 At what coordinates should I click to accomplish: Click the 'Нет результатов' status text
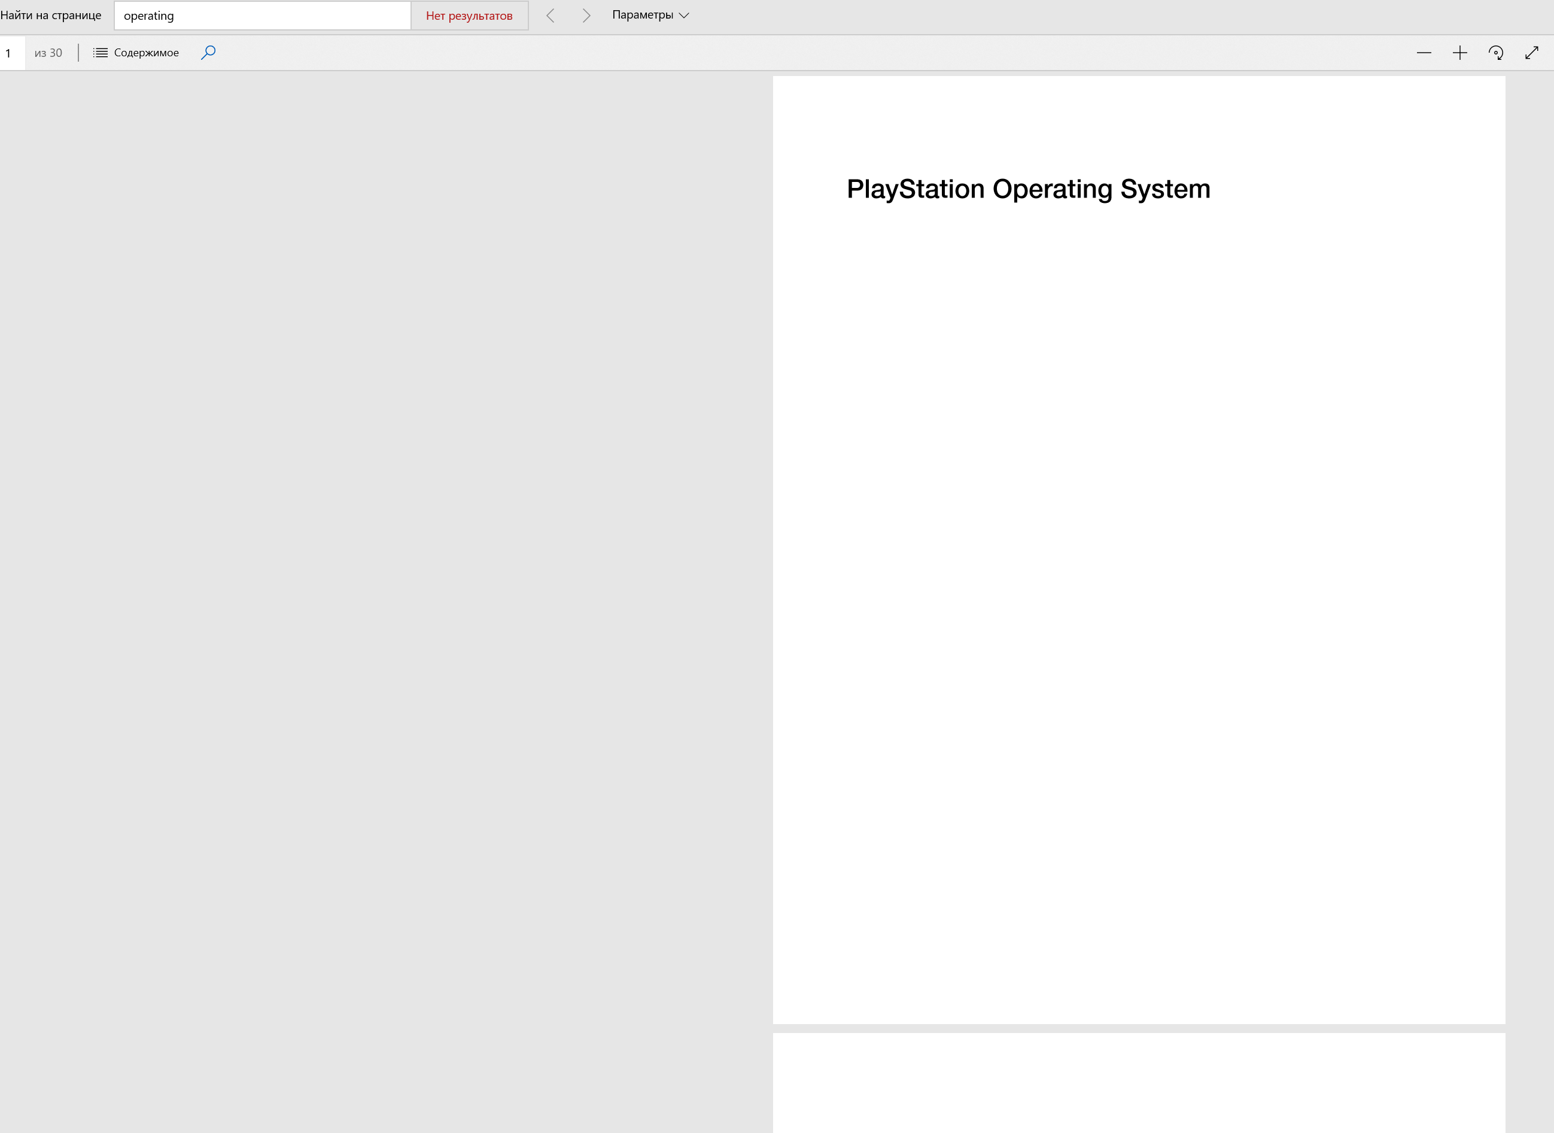coord(469,16)
